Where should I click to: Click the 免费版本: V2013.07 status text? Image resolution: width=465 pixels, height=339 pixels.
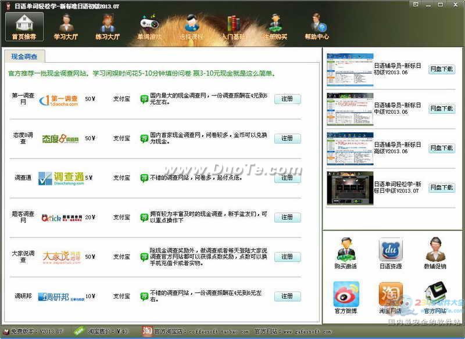click(x=37, y=331)
